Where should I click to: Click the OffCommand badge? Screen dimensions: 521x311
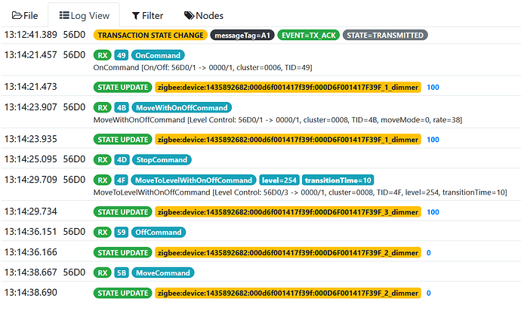(159, 232)
